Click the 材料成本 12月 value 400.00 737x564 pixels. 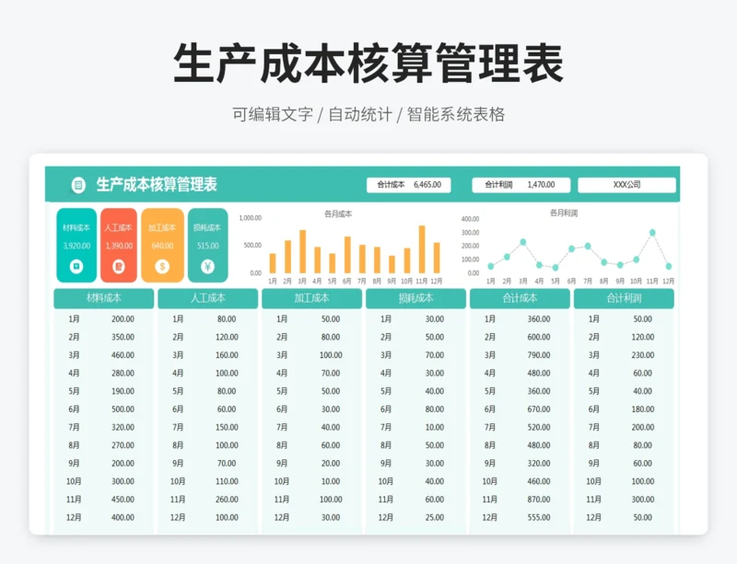pos(123,517)
